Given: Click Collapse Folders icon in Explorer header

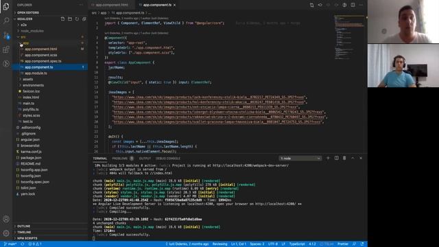Looking at the screenshot, I should coord(84,19).
